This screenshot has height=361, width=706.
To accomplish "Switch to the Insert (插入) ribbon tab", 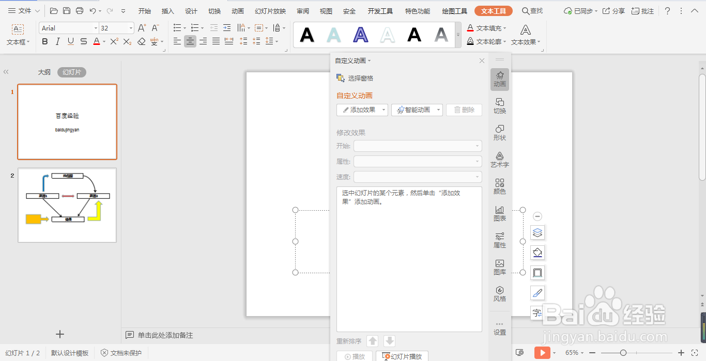I will point(167,10).
